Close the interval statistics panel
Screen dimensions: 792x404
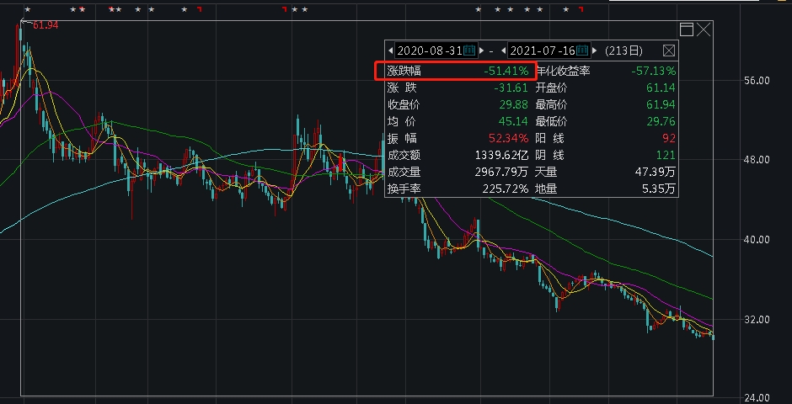669,50
